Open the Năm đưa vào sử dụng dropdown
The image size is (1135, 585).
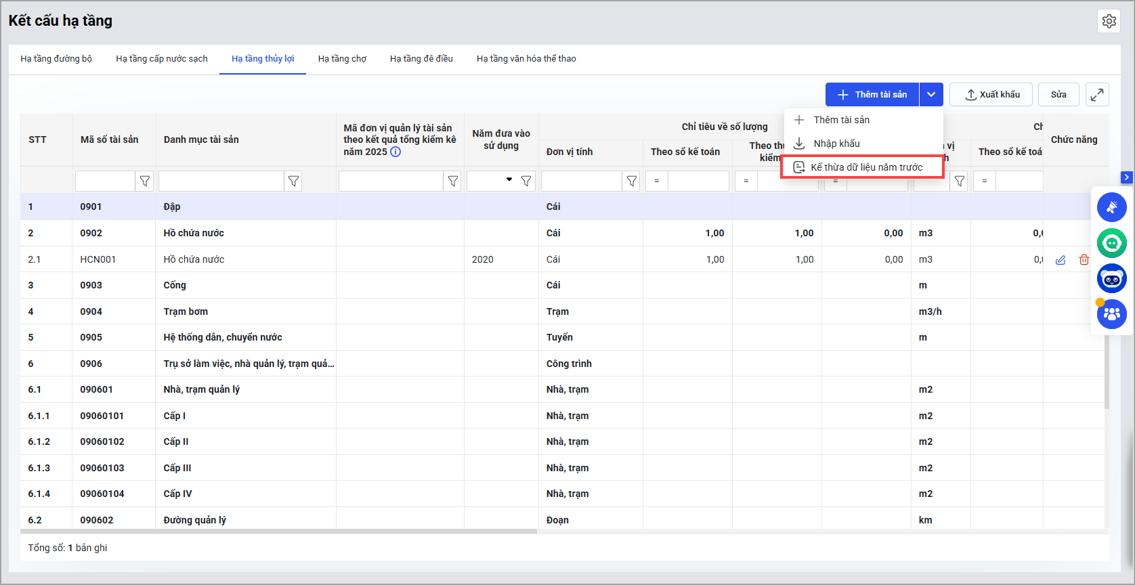point(509,180)
